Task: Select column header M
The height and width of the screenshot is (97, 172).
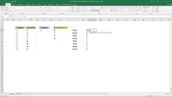Action: [x=101, y=20]
